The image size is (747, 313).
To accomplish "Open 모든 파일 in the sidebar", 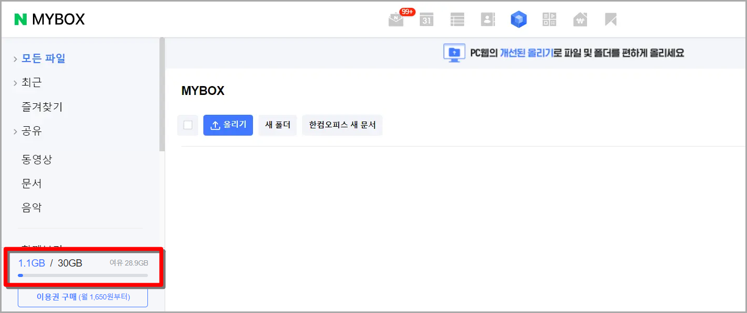I will click(43, 58).
